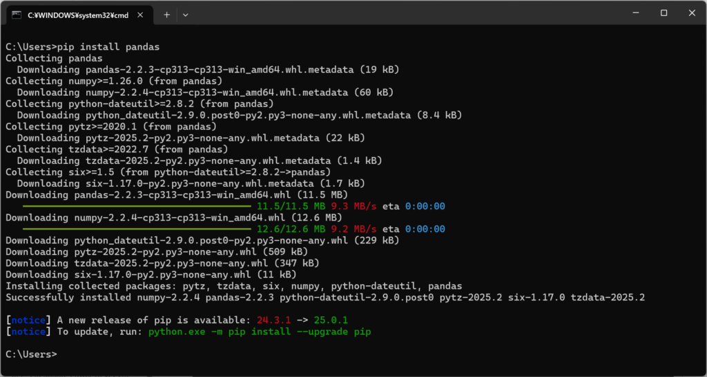Click the old pip version '24.3.1'
The image size is (707, 377).
273,320
